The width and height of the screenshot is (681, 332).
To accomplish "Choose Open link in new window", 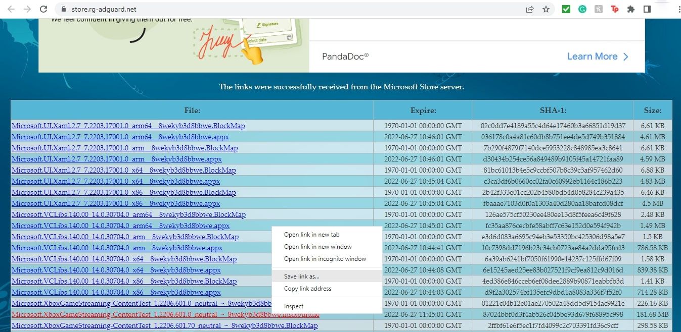I will point(327,247).
